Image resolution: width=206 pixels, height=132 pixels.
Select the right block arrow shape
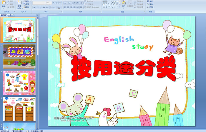pos(114,4)
